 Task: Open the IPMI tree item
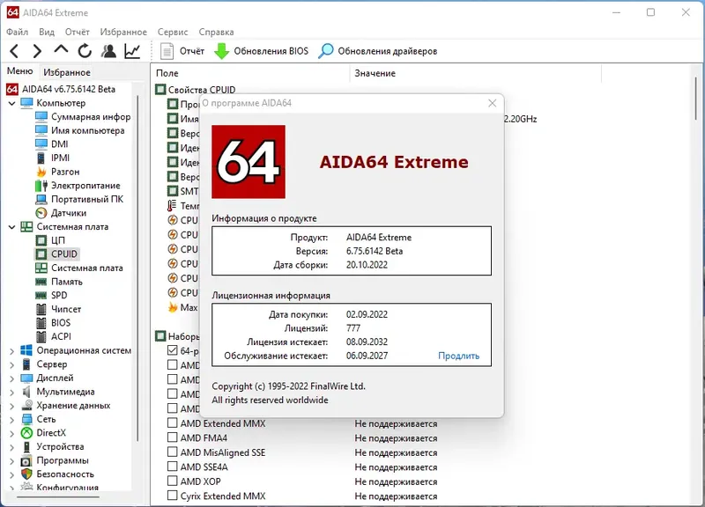[x=53, y=158]
